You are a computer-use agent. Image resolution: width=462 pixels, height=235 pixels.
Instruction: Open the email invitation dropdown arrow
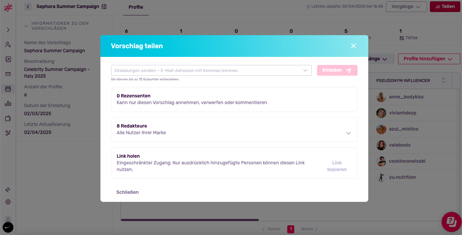point(305,71)
